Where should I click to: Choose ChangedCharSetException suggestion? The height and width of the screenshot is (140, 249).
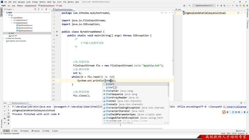click(x=135, y=118)
